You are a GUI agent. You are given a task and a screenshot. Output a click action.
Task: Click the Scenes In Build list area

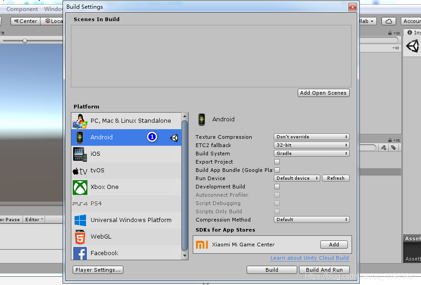point(211,56)
